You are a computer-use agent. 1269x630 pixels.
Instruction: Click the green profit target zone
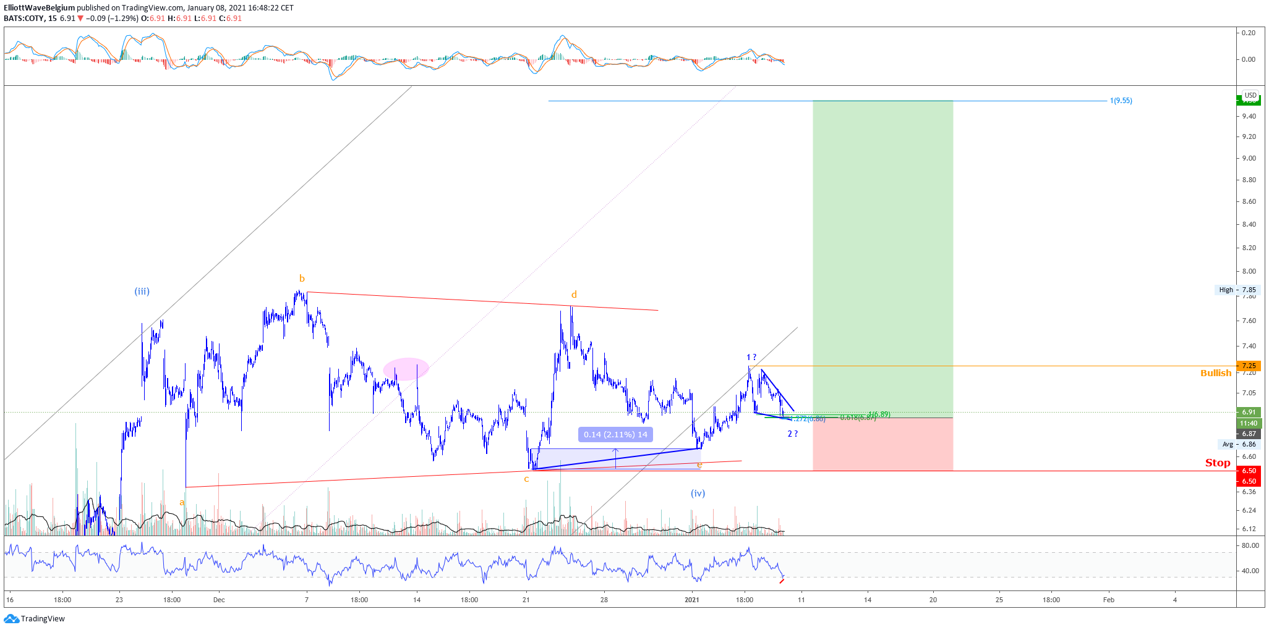coord(882,259)
